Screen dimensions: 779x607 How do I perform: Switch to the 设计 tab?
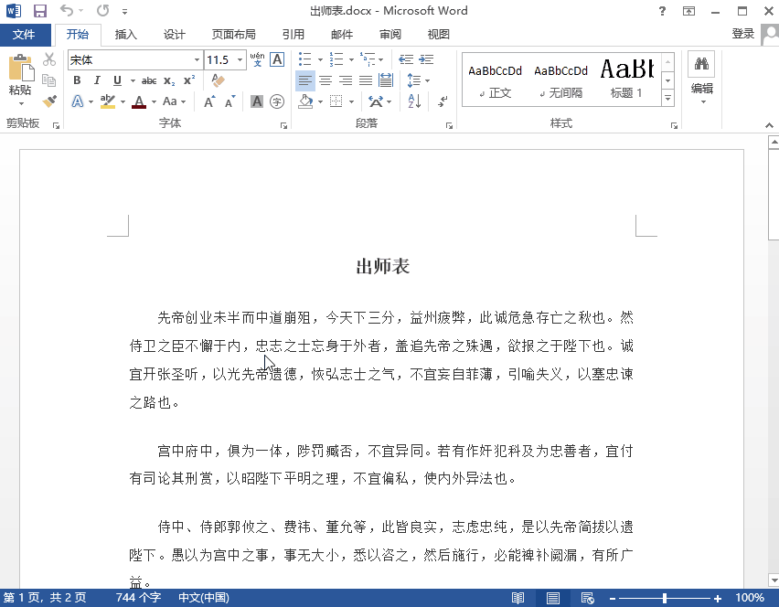(174, 34)
